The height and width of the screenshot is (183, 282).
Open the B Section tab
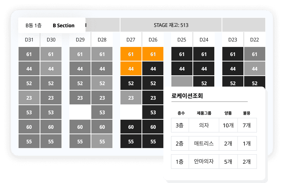pos(64,25)
